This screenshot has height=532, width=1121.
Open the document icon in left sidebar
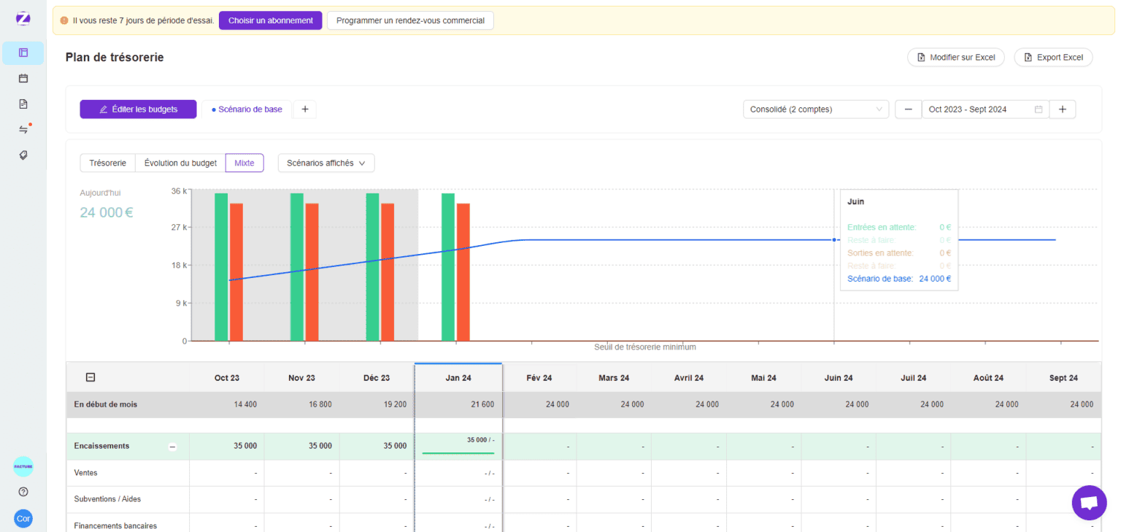pos(23,104)
